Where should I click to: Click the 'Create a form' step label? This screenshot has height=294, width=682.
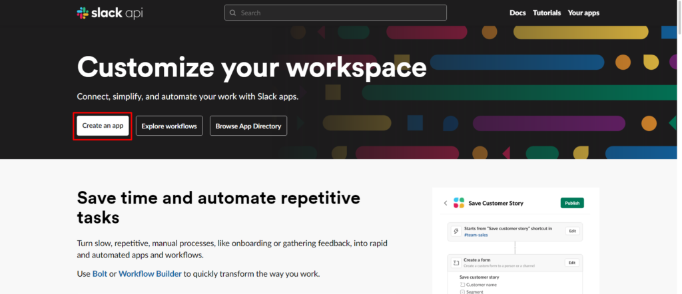point(477,260)
